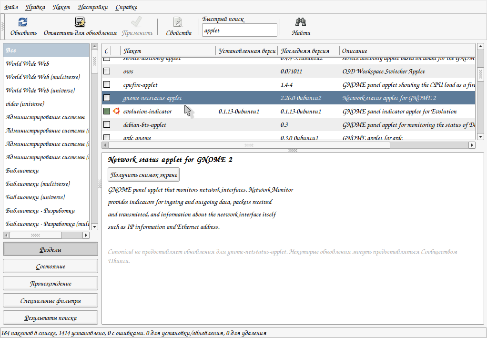Select the evolution-indicator package name
The image size is (487, 338).
(148, 112)
